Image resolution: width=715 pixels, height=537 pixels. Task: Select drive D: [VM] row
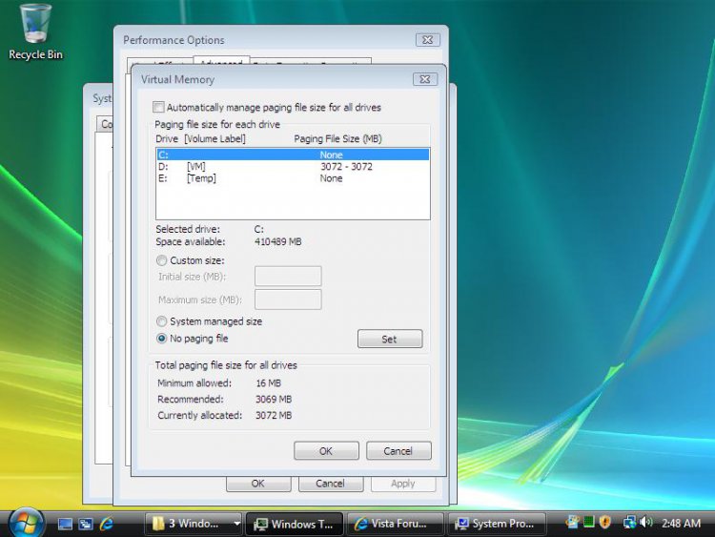293,167
